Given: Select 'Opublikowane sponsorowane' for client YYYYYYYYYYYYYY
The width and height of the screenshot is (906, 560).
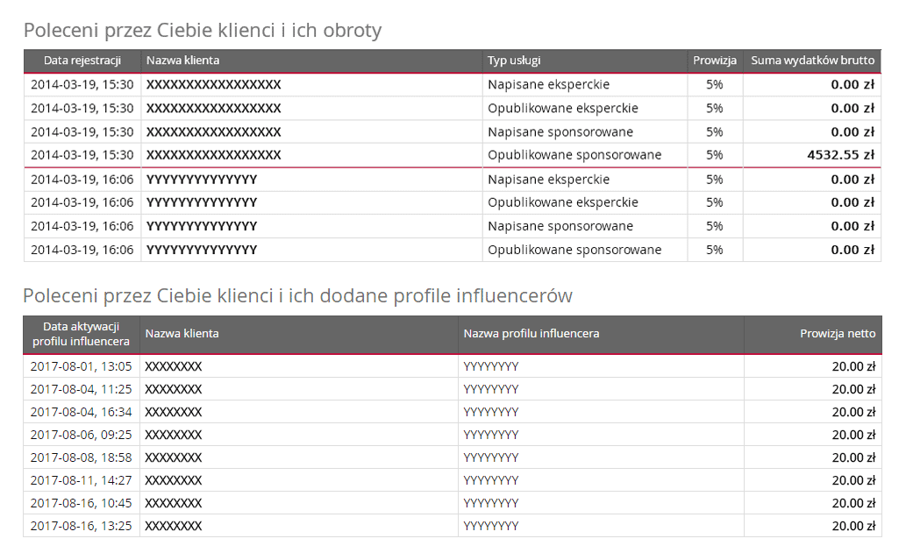Looking at the screenshot, I should (x=574, y=250).
